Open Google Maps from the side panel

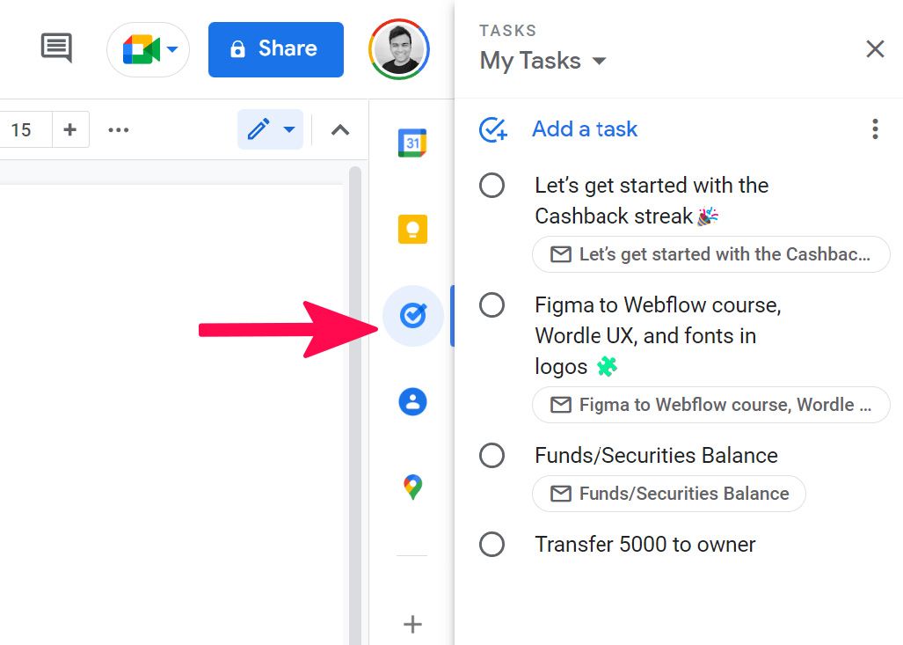[411, 485]
